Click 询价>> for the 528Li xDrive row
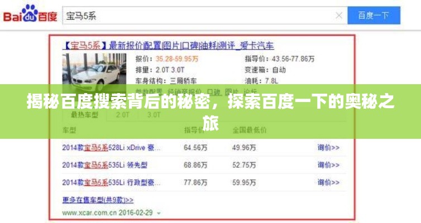The width and height of the screenshot is (421, 223). coord(328,147)
